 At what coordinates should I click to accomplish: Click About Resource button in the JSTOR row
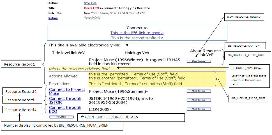199,100
